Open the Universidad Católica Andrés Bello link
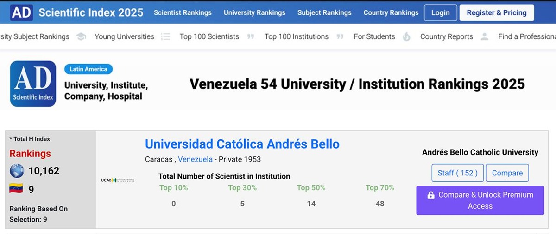This screenshot has height=234, width=556. (x=242, y=144)
